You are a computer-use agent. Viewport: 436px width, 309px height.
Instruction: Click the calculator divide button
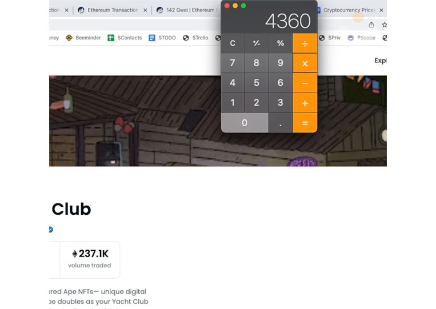305,43
